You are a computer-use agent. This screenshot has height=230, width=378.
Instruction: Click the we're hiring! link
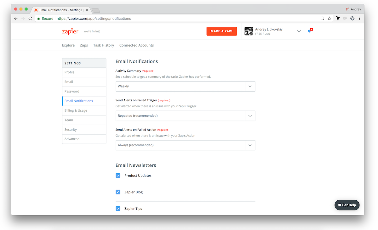92,31
